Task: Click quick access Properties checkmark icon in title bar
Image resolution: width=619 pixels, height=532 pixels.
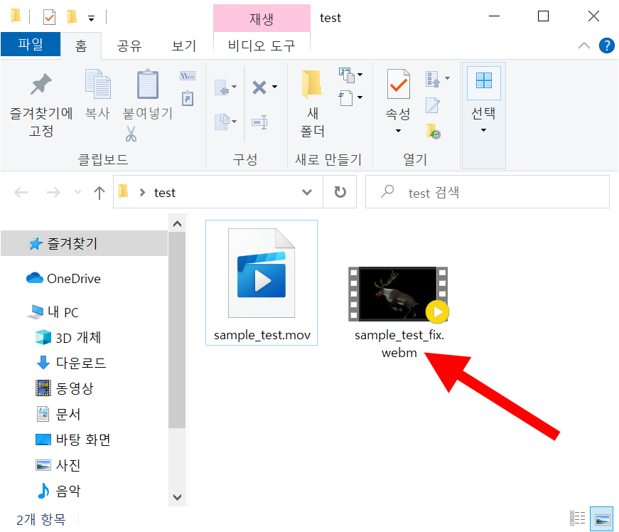Action: 49,17
